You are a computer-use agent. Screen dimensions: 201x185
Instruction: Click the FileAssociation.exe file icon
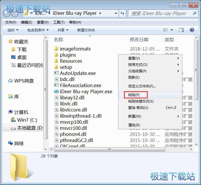[x=56, y=85]
